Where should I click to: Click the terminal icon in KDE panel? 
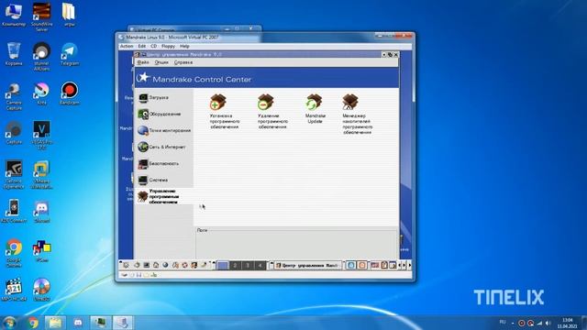(147, 265)
